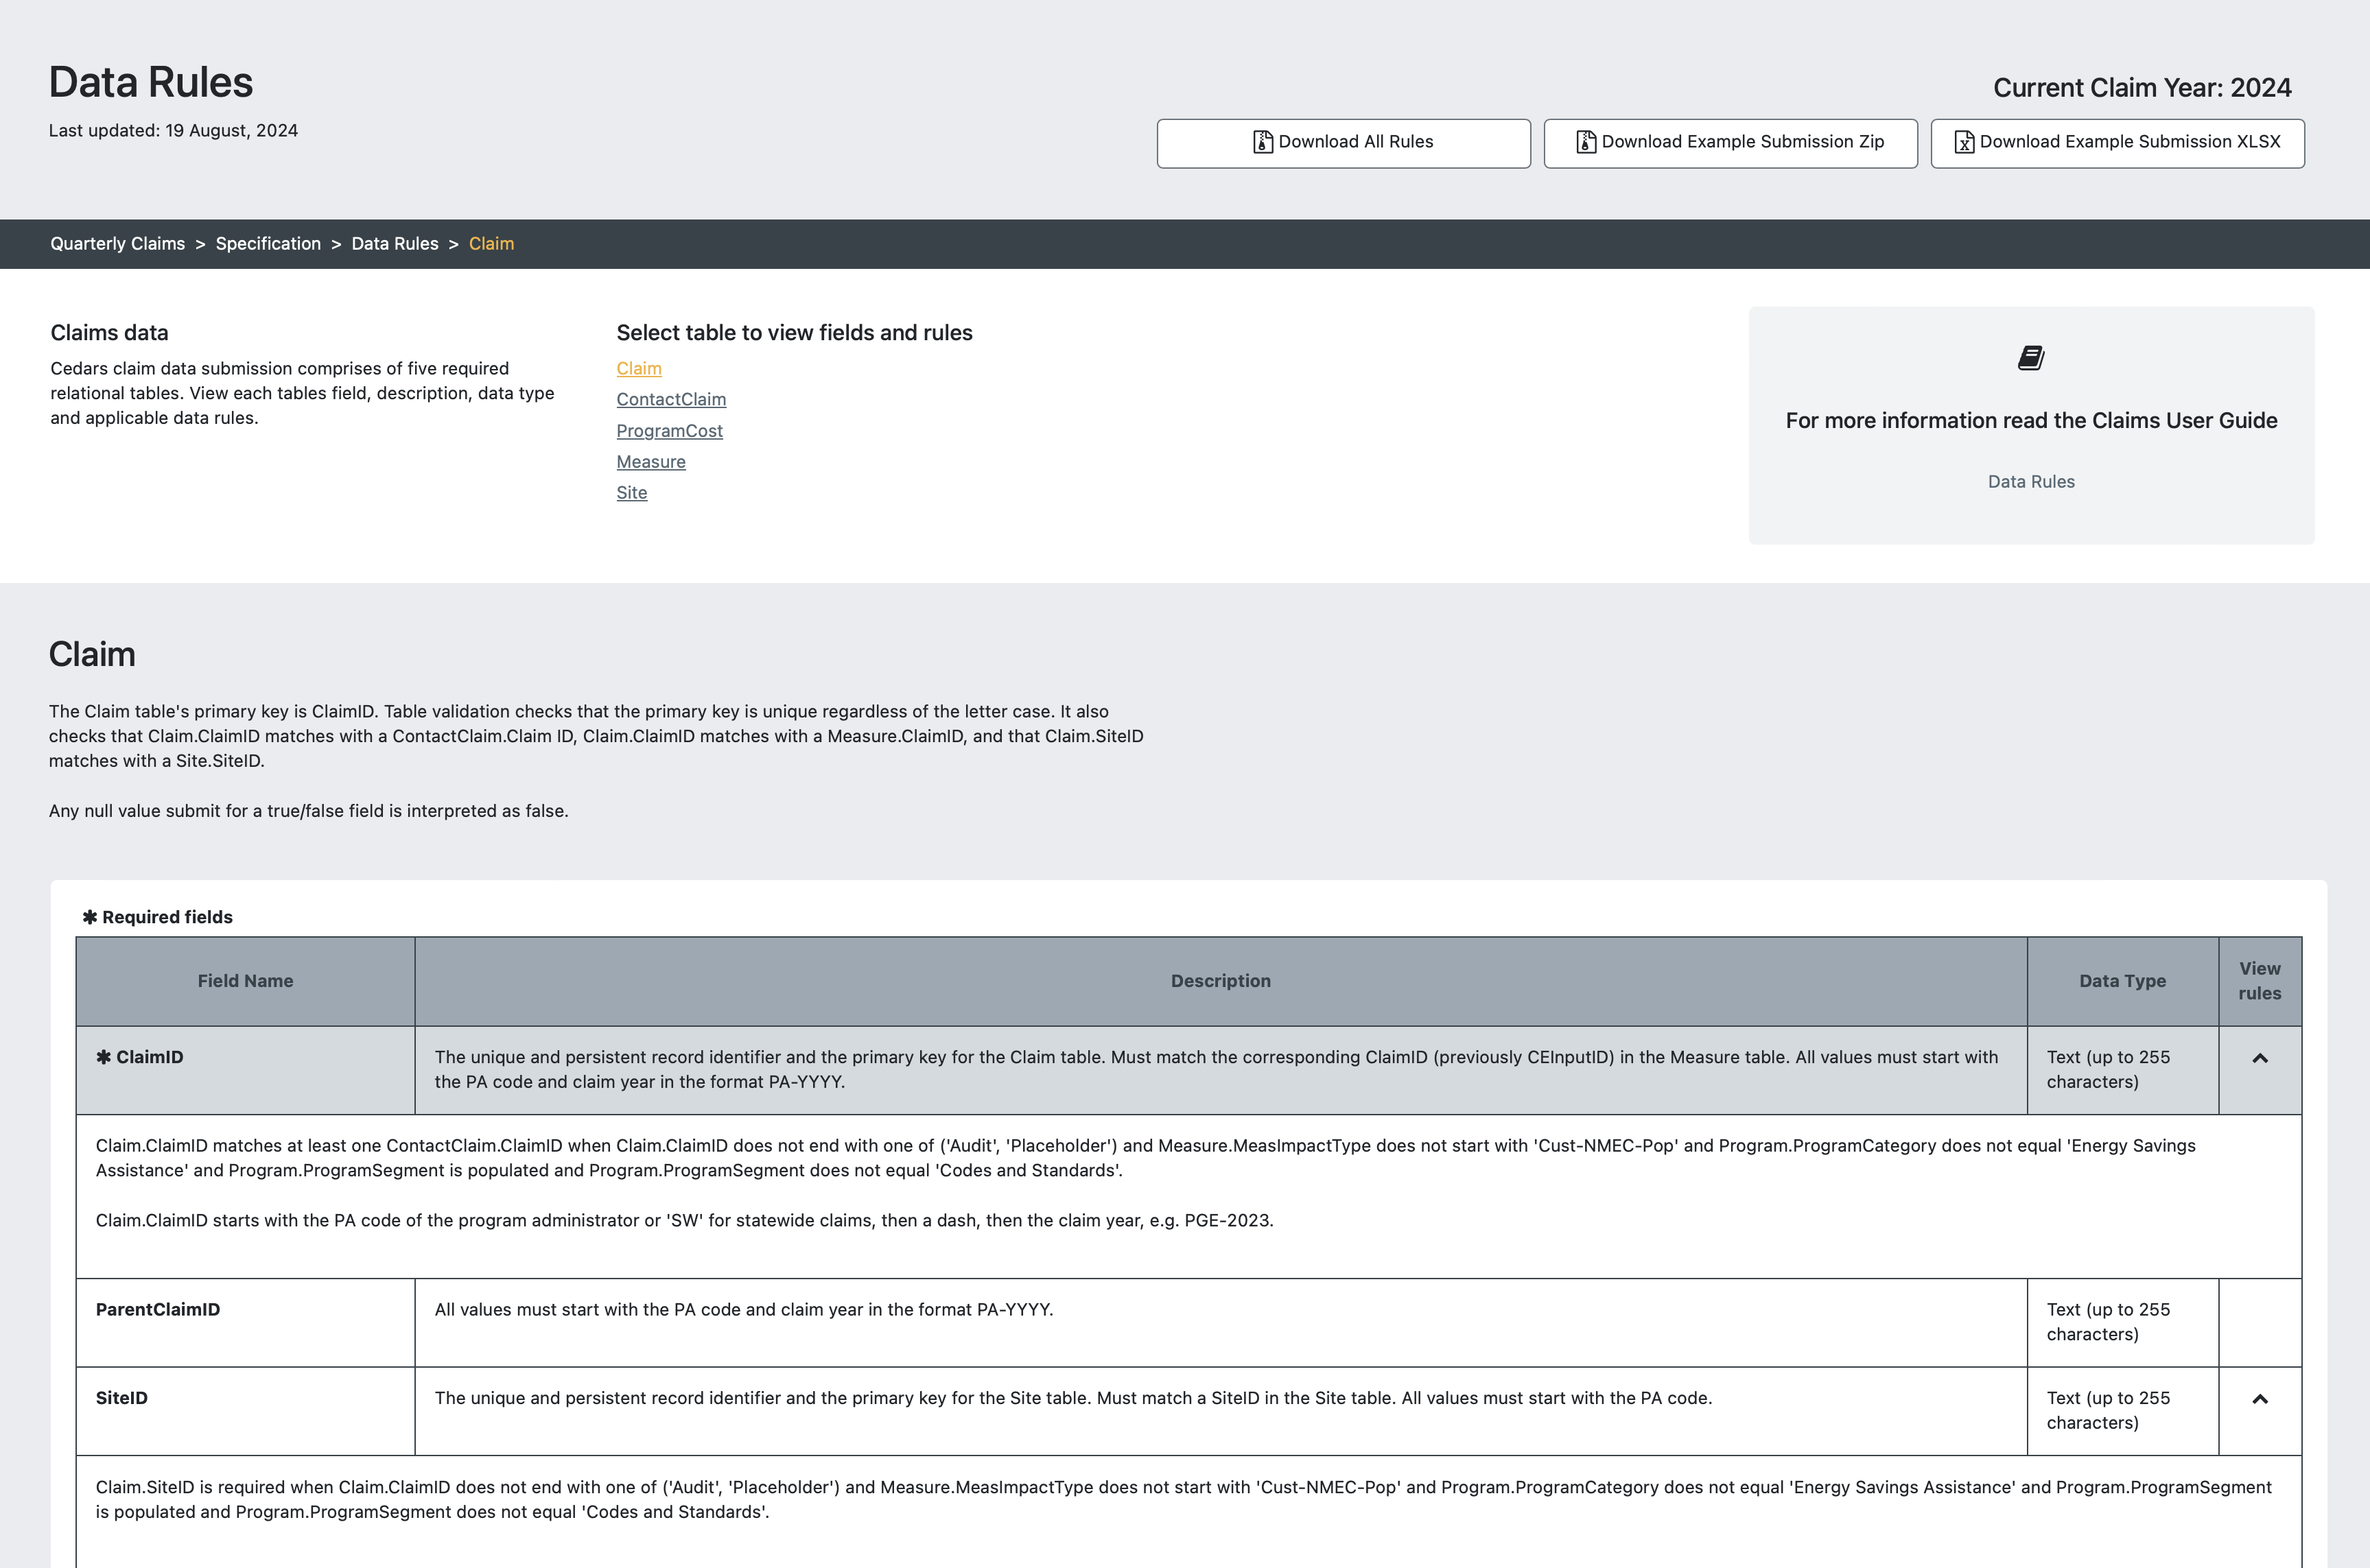Collapse the ClaimID rules chevron
The width and height of the screenshot is (2370, 1568).
pyautogui.click(x=2259, y=1058)
